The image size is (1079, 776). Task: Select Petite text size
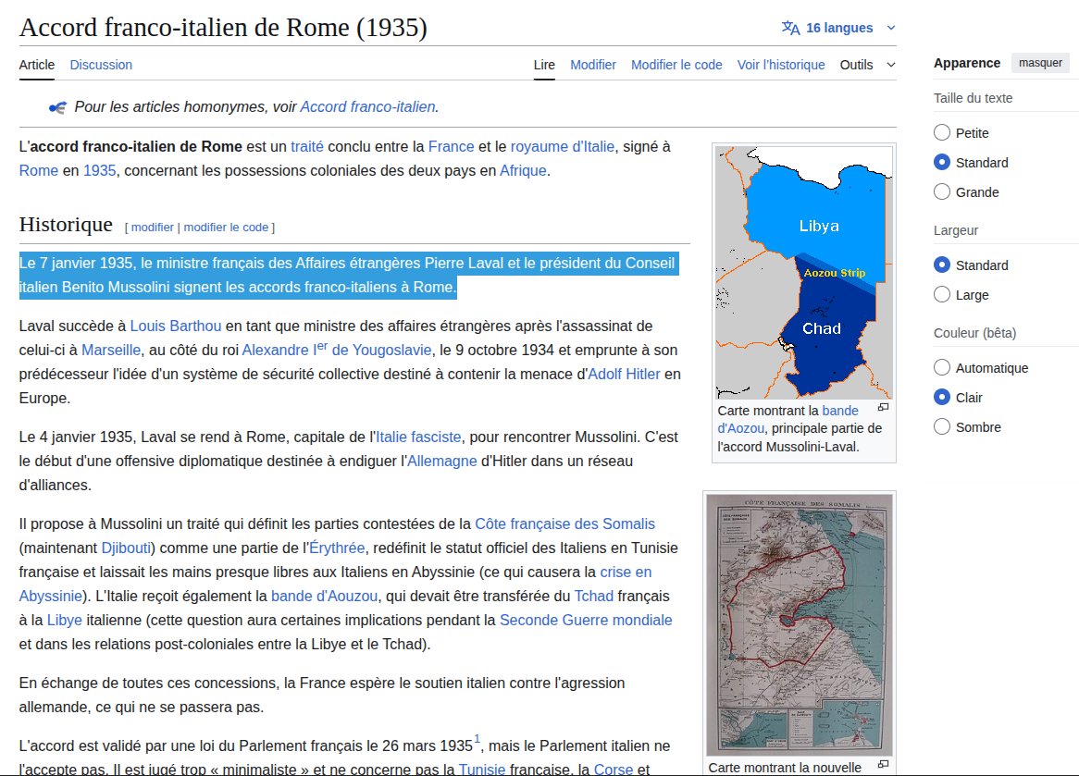pos(942,133)
